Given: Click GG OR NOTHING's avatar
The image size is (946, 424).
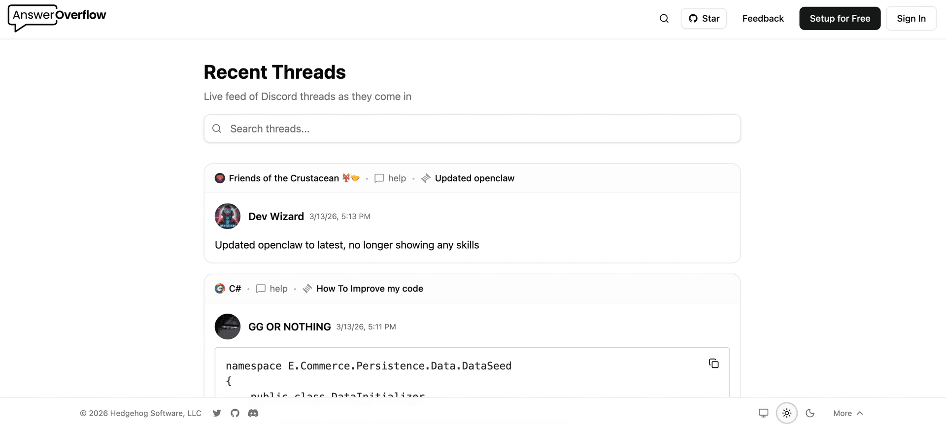Looking at the screenshot, I should click(228, 326).
